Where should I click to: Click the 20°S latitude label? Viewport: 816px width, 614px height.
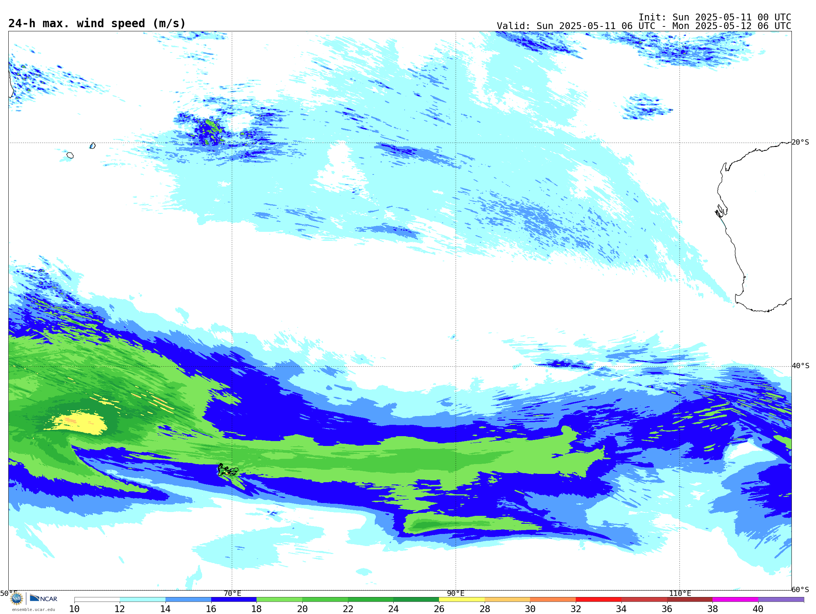800,142
